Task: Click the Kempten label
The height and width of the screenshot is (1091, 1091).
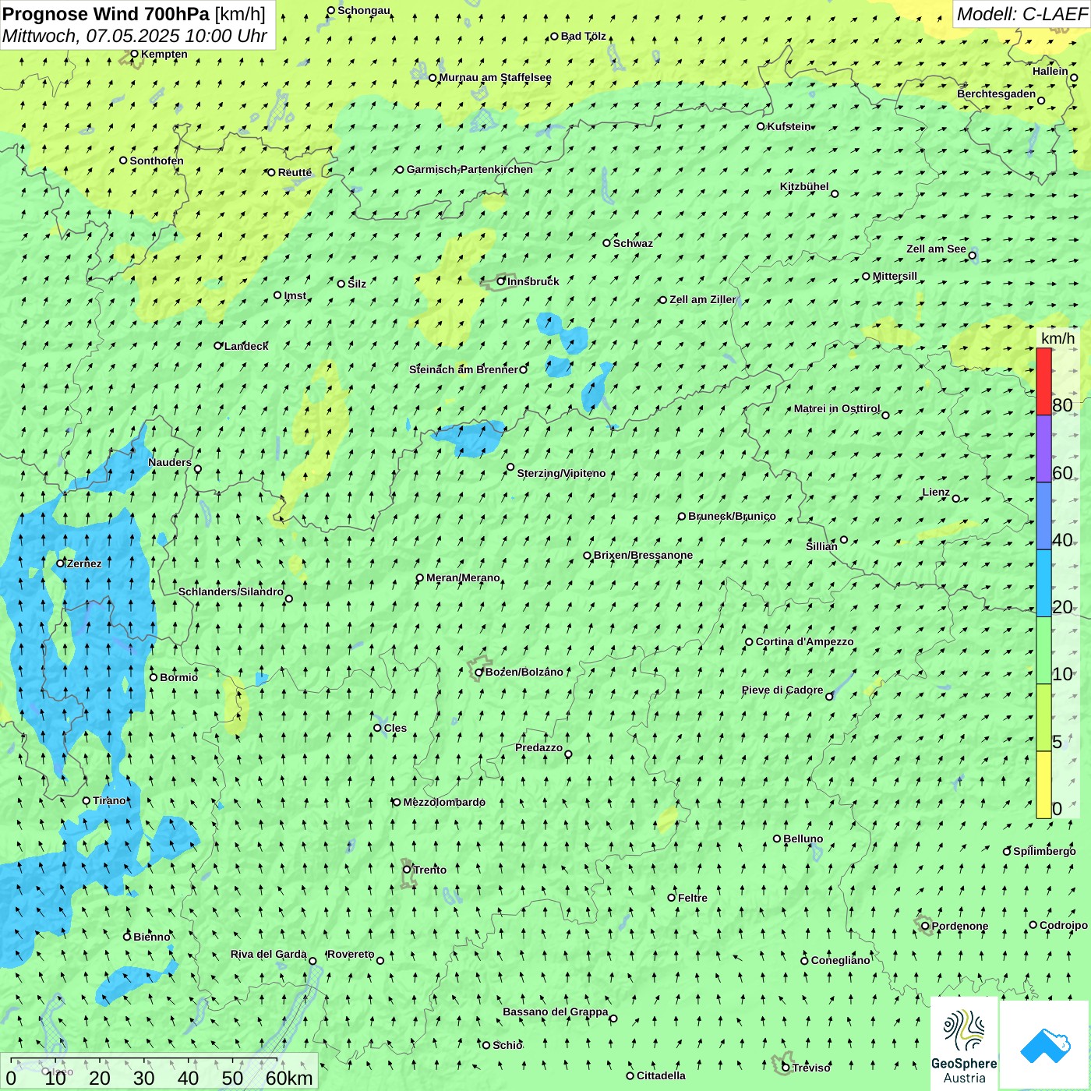Action: point(164,54)
